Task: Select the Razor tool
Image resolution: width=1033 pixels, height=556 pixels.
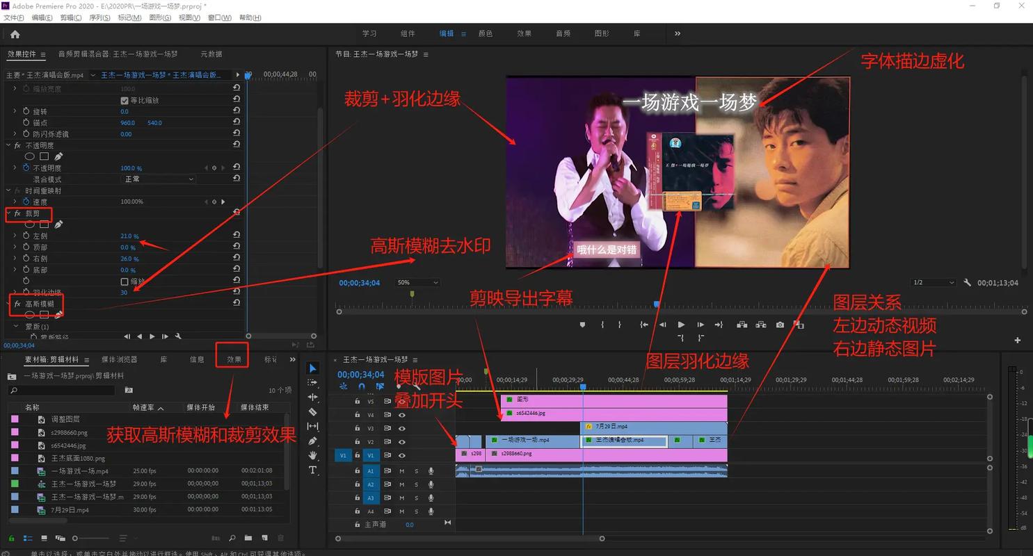Action: point(312,412)
